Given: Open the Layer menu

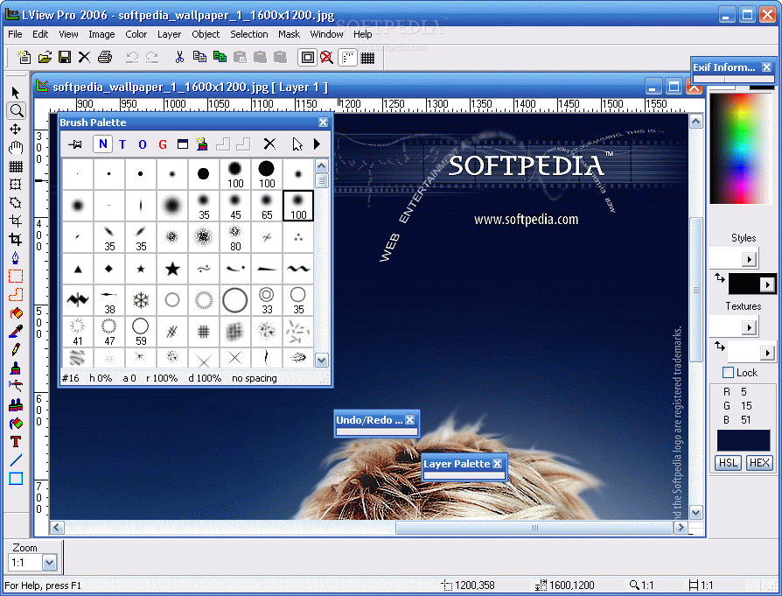Looking at the screenshot, I should pos(169,34).
